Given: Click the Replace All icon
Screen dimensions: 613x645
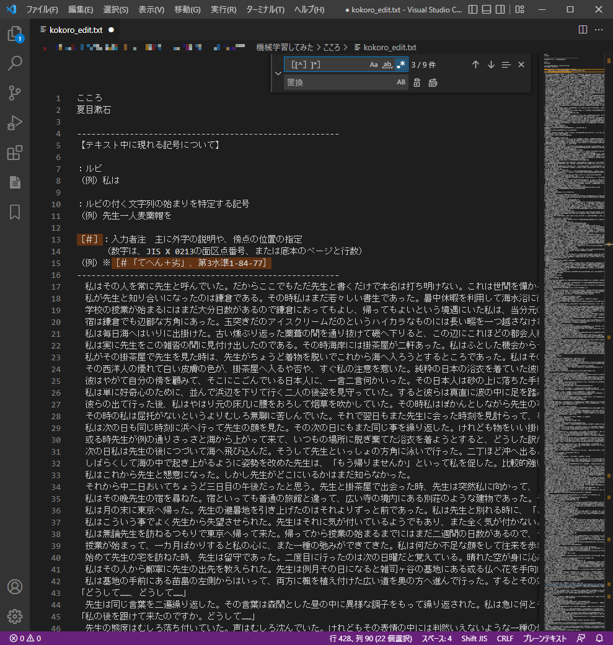Looking at the screenshot, I should pos(433,82).
